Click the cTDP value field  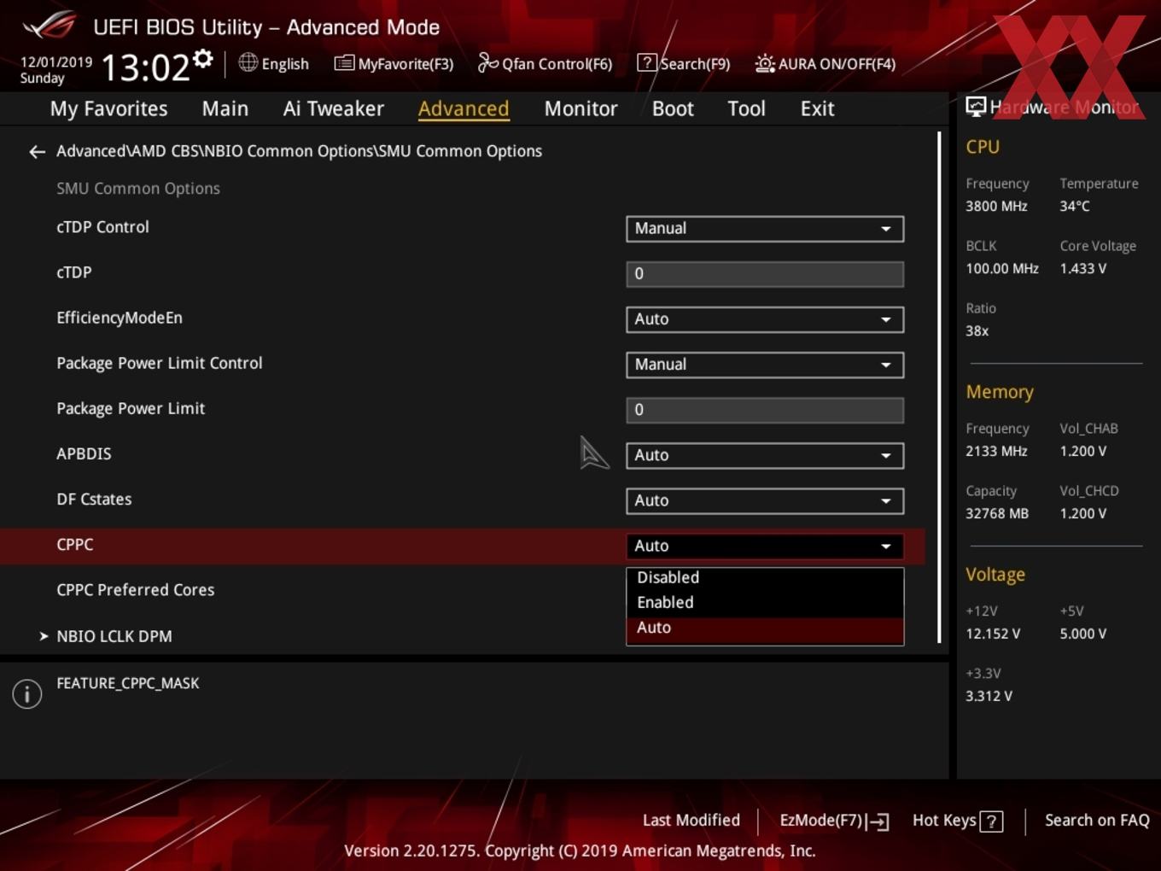(765, 274)
